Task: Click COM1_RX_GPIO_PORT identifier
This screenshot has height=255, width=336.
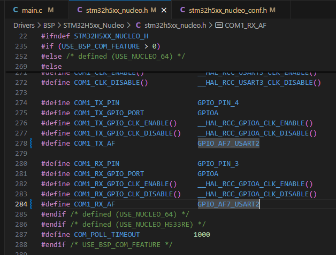Action: (x=109, y=174)
